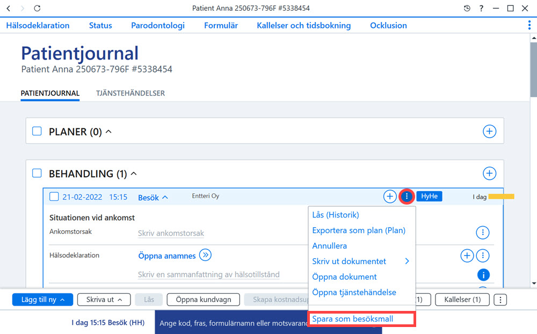Click the plus icon in Besök row
The image size is (537, 334).
[390, 197]
